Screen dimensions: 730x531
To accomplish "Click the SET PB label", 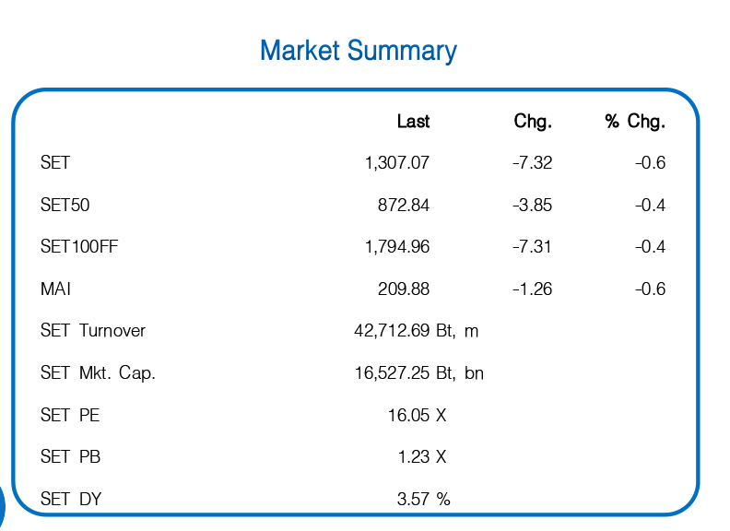I will point(70,457).
